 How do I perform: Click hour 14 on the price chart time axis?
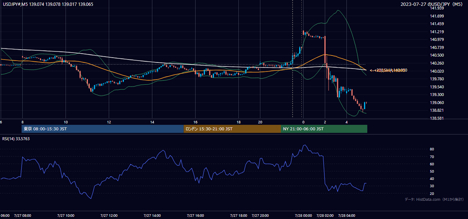[152, 122]
